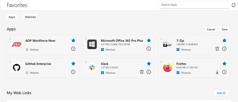This screenshot has width=238, height=102.
Task: Click the Microsoft Office 365 Pro Plus title
Action: point(122,41)
